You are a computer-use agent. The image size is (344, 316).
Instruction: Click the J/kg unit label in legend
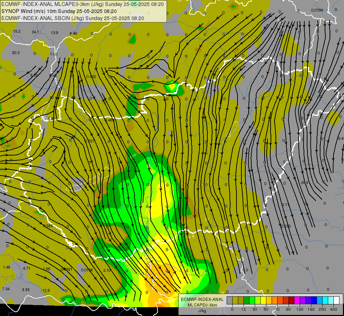(202, 311)
